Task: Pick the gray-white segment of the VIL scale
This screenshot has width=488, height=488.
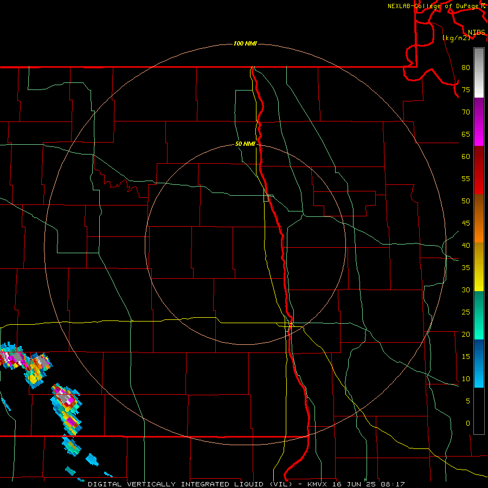Action: pos(479,73)
